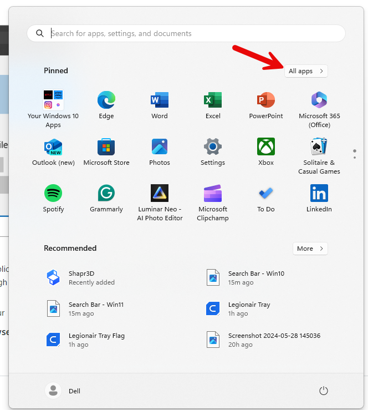Open Microsoft Clipchamp
This screenshot has height=410, width=368.
coord(213,203)
